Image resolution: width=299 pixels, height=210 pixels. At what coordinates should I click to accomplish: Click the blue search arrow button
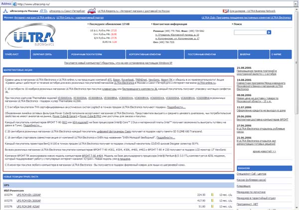click(269, 32)
